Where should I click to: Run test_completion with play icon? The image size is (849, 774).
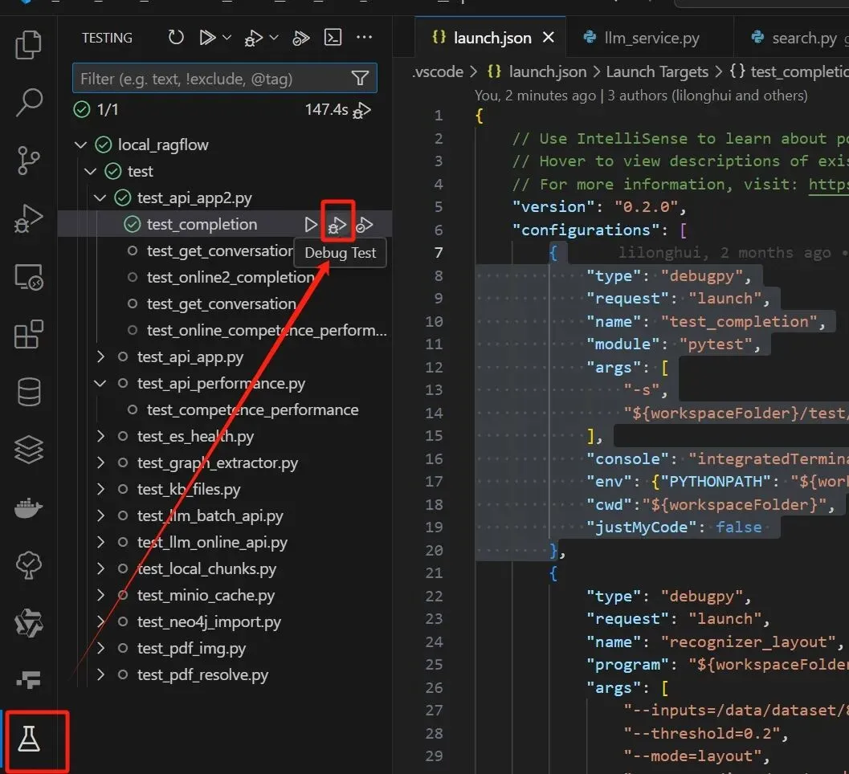[x=310, y=225]
